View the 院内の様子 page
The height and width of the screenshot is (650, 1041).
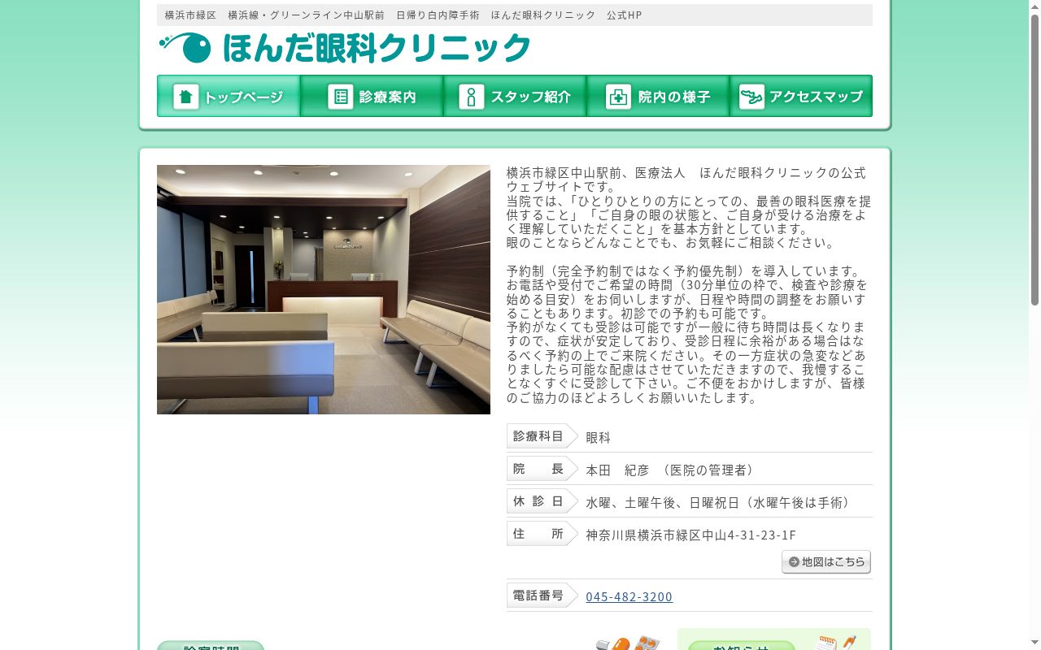[658, 96]
